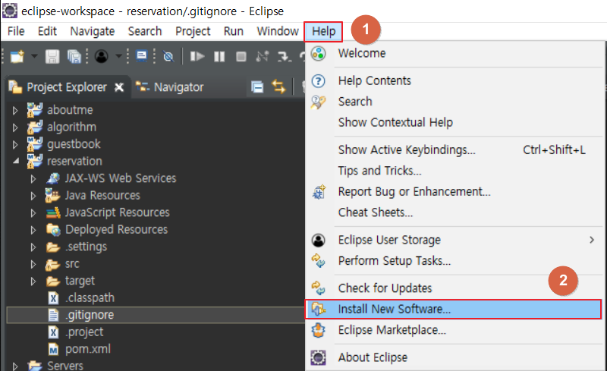The width and height of the screenshot is (607, 371).
Task: Choose Check for Updates
Action: point(455,288)
